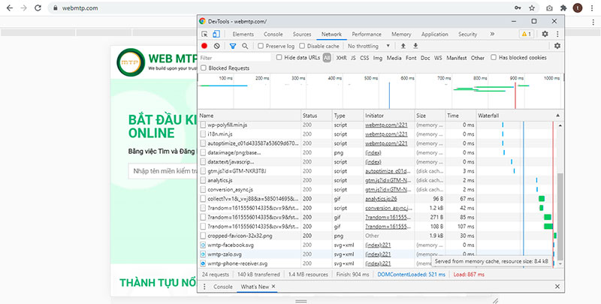
Task: Click into the Filter text field
Action: point(233,58)
